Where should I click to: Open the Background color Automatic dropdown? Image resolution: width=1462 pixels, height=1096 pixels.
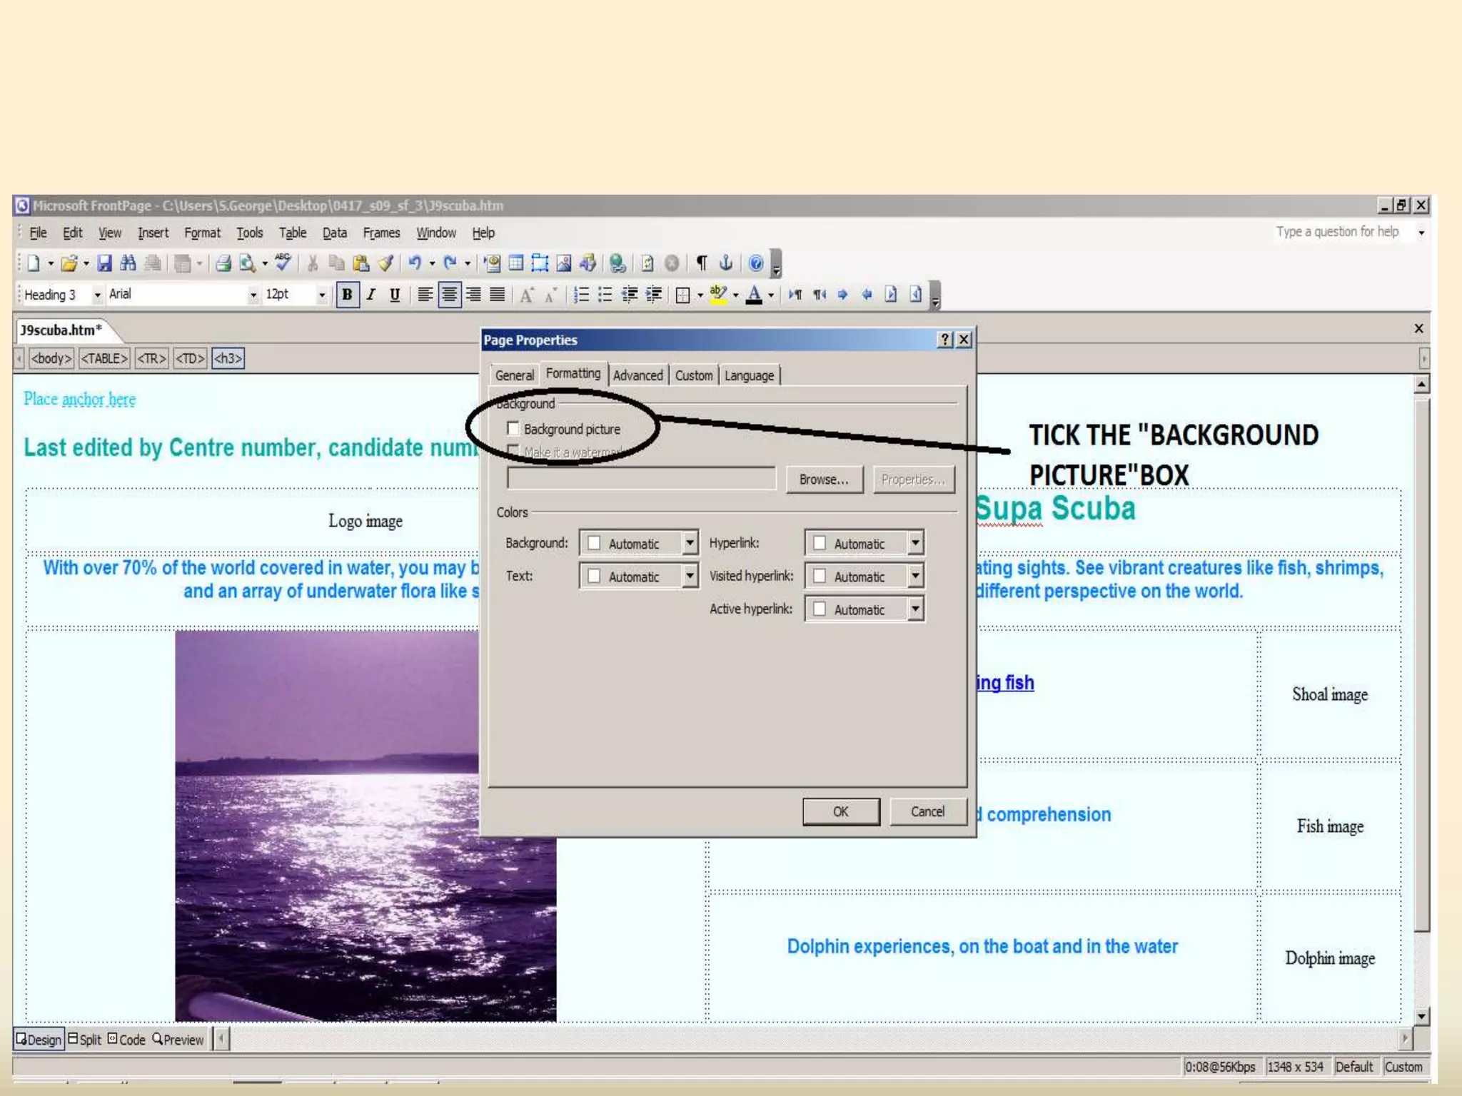(x=689, y=543)
